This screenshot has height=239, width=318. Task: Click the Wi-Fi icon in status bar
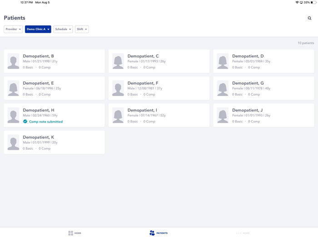297,2
